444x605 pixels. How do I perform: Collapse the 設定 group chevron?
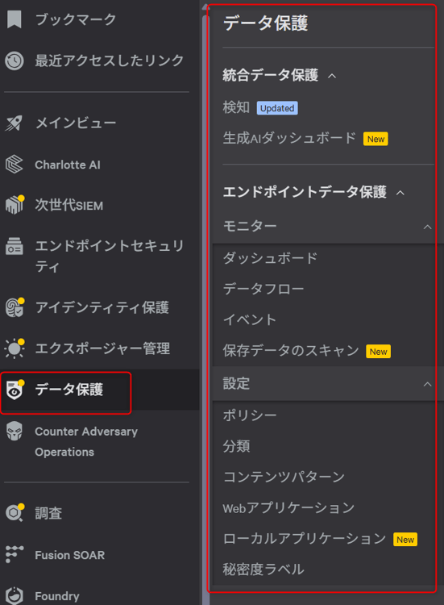tap(427, 384)
